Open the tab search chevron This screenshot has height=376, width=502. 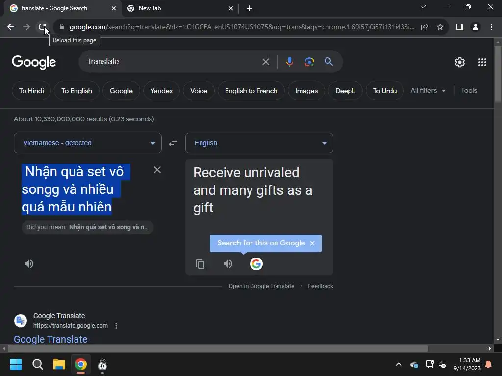pyautogui.click(x=423, y=7)
